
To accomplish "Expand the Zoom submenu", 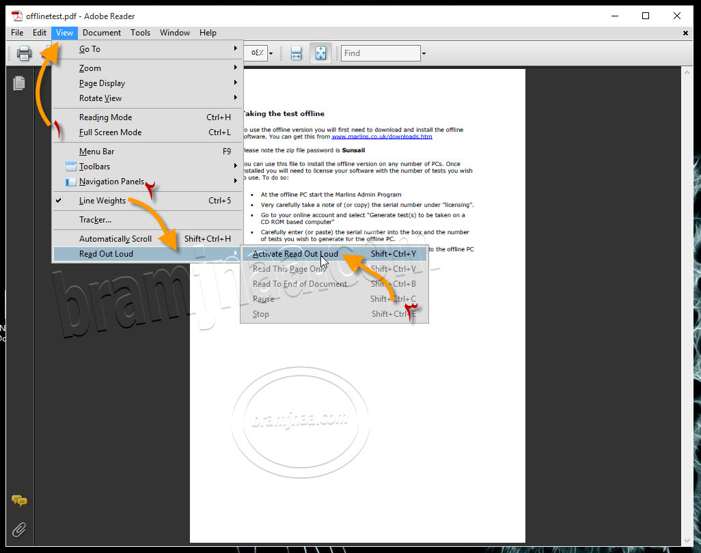I will click(89, 68).
